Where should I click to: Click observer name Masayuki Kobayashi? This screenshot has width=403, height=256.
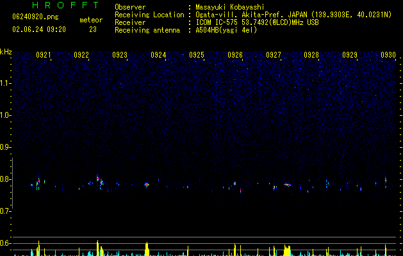coord(230,7)
